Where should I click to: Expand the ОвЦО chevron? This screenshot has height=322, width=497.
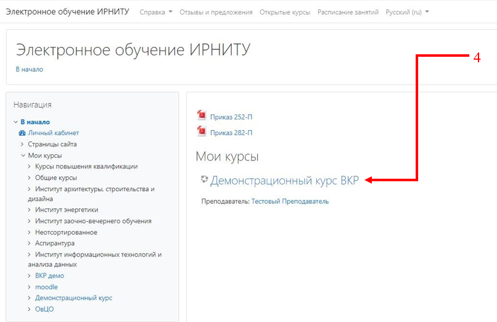29,309
